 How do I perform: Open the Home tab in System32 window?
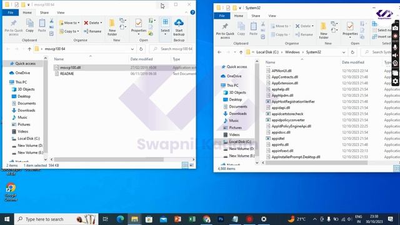tap(239, 16)
